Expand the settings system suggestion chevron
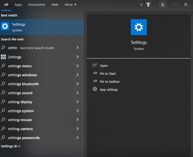This screenshot has height=157, width=193. tap(77, 111)
